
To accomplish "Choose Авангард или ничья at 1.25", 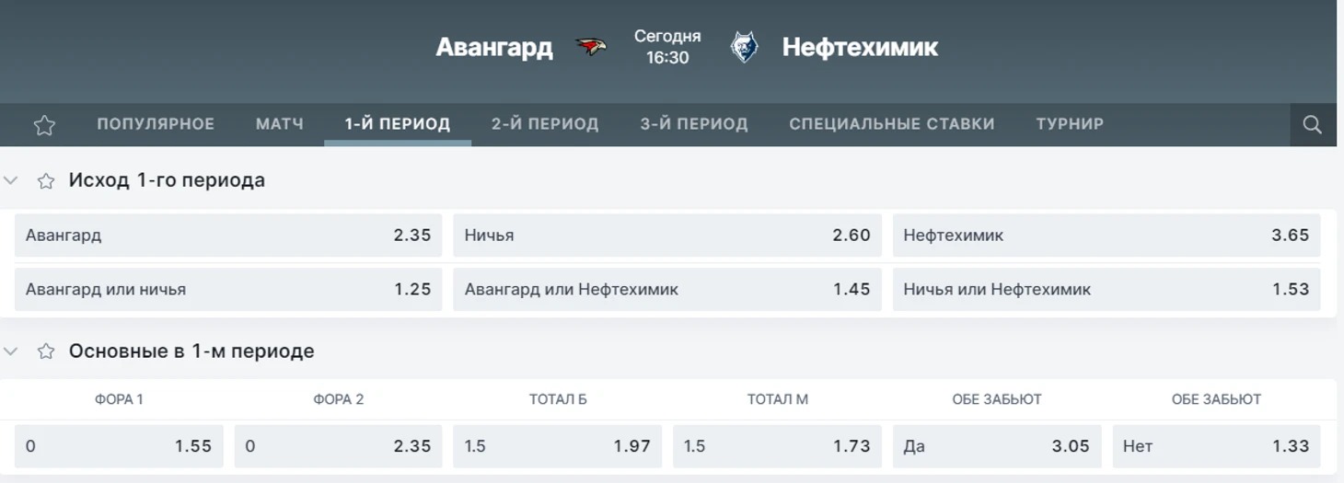I will click(x=228, y=289).
